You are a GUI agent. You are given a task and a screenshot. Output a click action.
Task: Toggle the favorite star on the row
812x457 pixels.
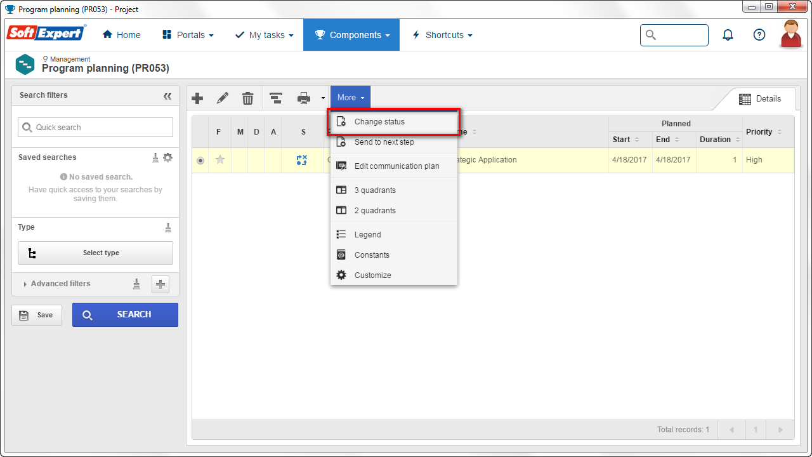(220, 160)
